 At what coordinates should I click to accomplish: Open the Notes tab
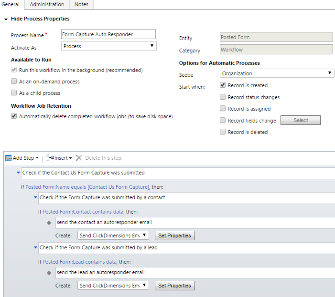[x=81, y=4]
